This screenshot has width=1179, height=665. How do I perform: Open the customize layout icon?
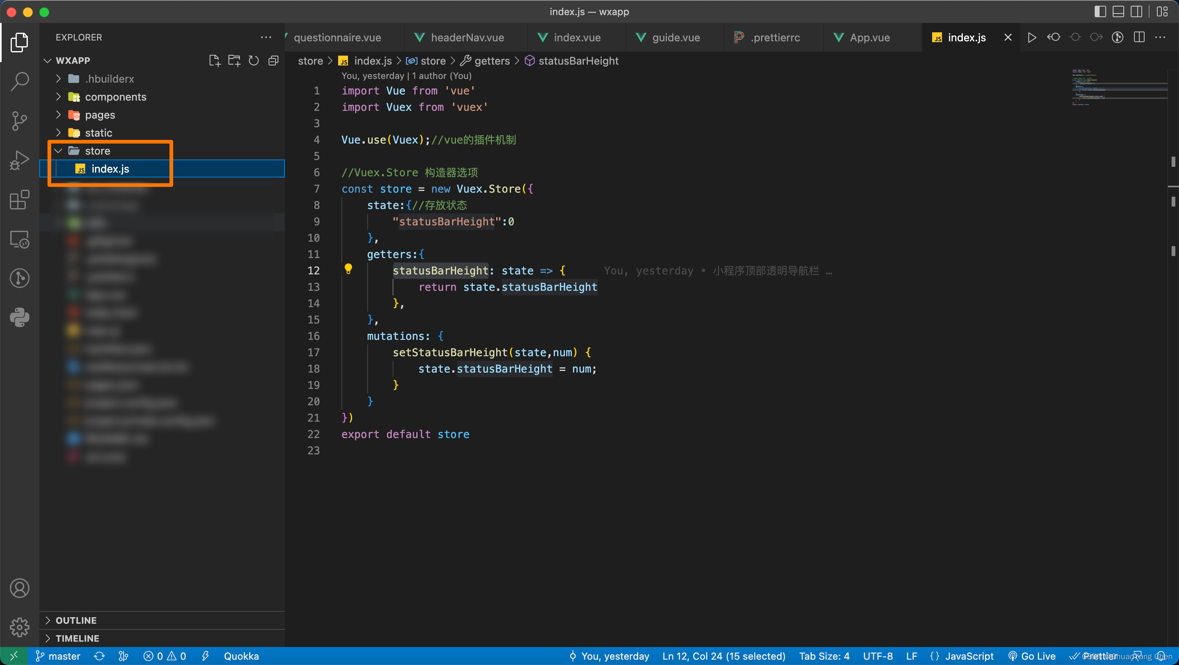[1163, 11]
